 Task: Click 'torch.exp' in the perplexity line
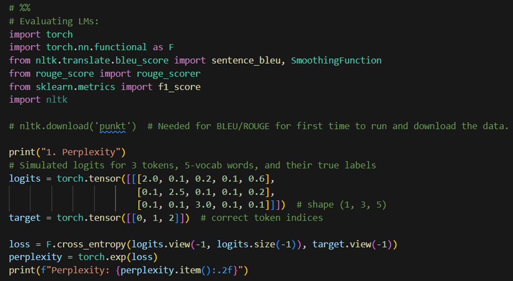[x=102, y=257]
